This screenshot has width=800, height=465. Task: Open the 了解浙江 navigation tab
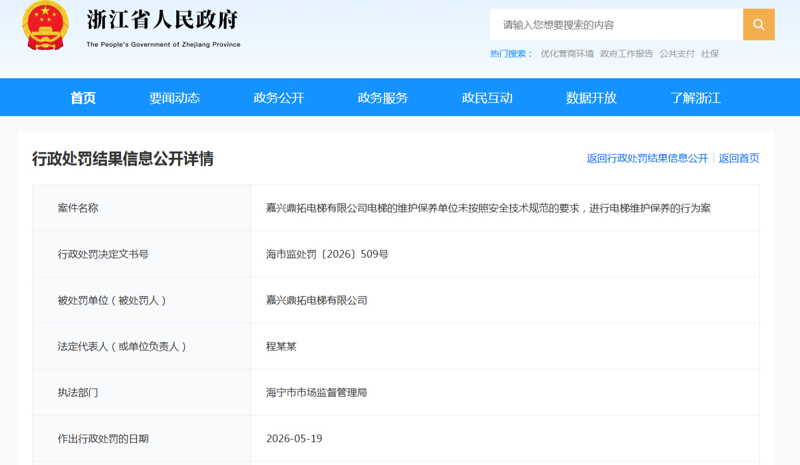[x=695, y=97]
